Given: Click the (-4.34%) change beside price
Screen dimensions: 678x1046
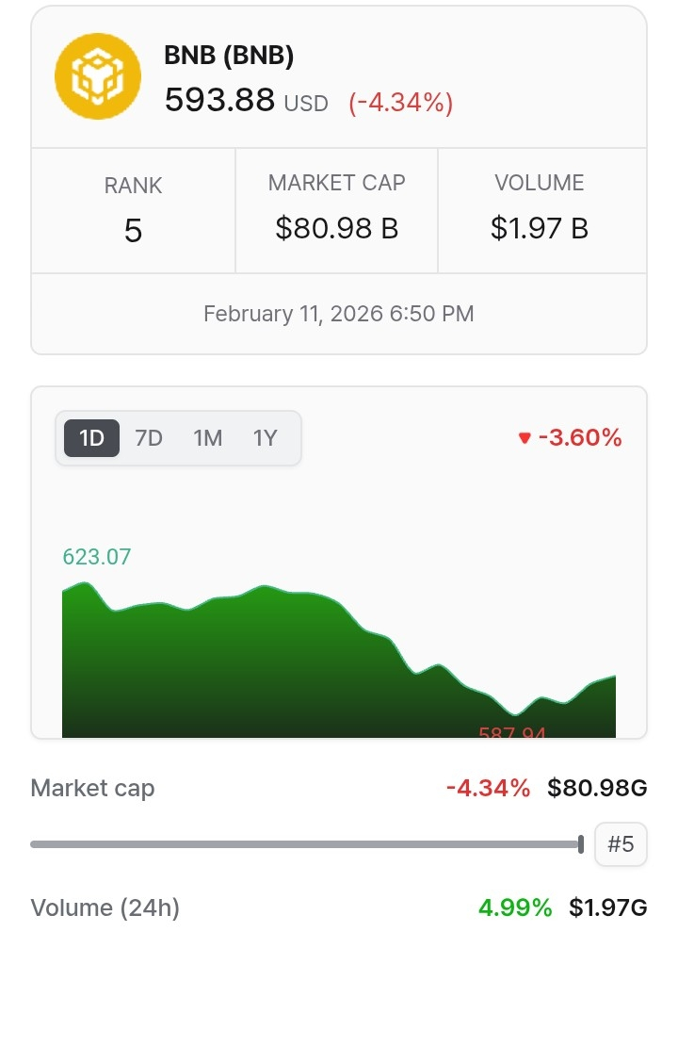Looking at the screenshot, I should coord(400,102).
